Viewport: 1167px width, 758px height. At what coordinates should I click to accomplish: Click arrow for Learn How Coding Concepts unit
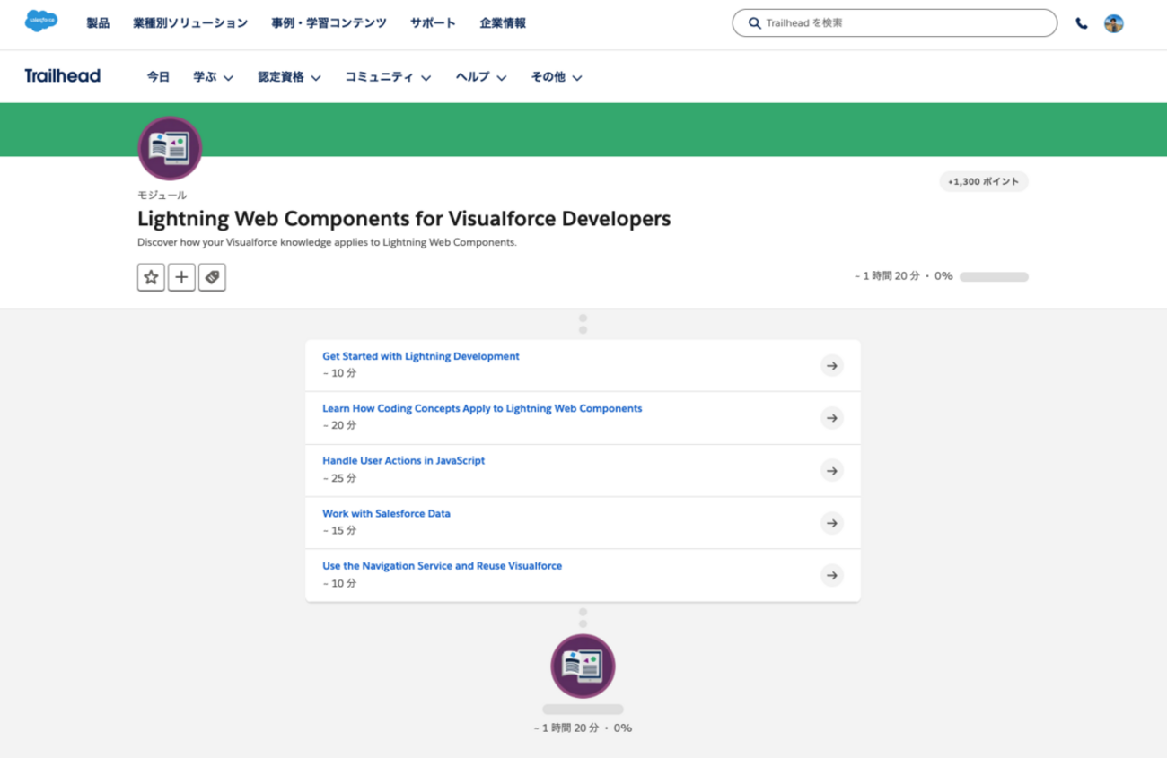(832, 418)
